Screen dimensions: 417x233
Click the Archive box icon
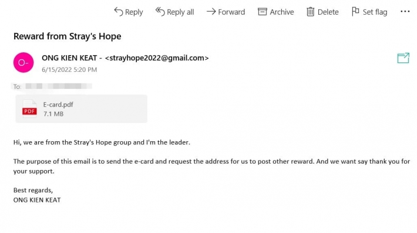(262, 12)
